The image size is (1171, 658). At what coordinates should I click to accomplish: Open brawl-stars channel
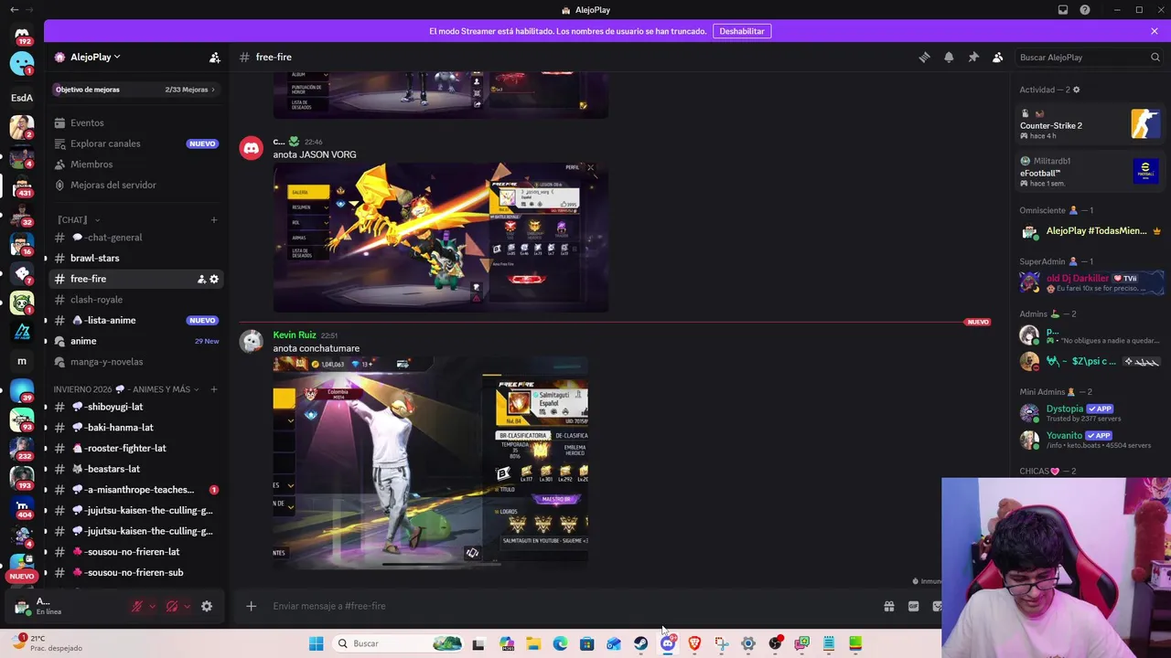pos(135,258)
